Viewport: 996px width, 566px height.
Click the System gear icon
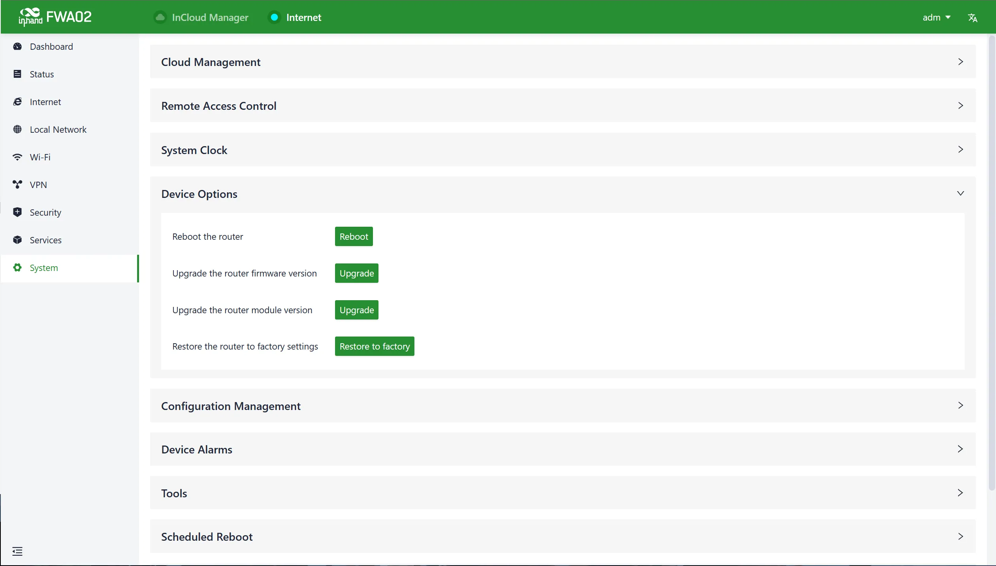point(17,268)
